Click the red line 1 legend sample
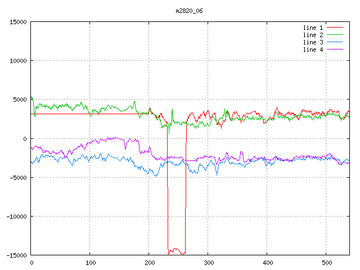This screenshot has width=360, height=270. (335, 28)
